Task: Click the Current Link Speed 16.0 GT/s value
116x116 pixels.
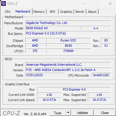Action: [49, 100]
